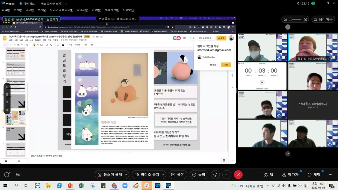Click the Webex Assistant circle icon
The height and width of the screenshot is (190, 338).
pos(7,175)
